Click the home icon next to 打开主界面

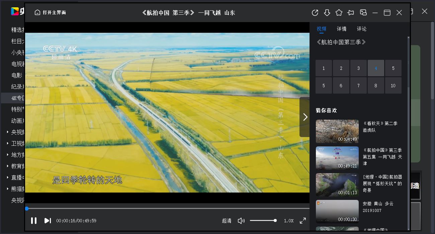point(37,12)
